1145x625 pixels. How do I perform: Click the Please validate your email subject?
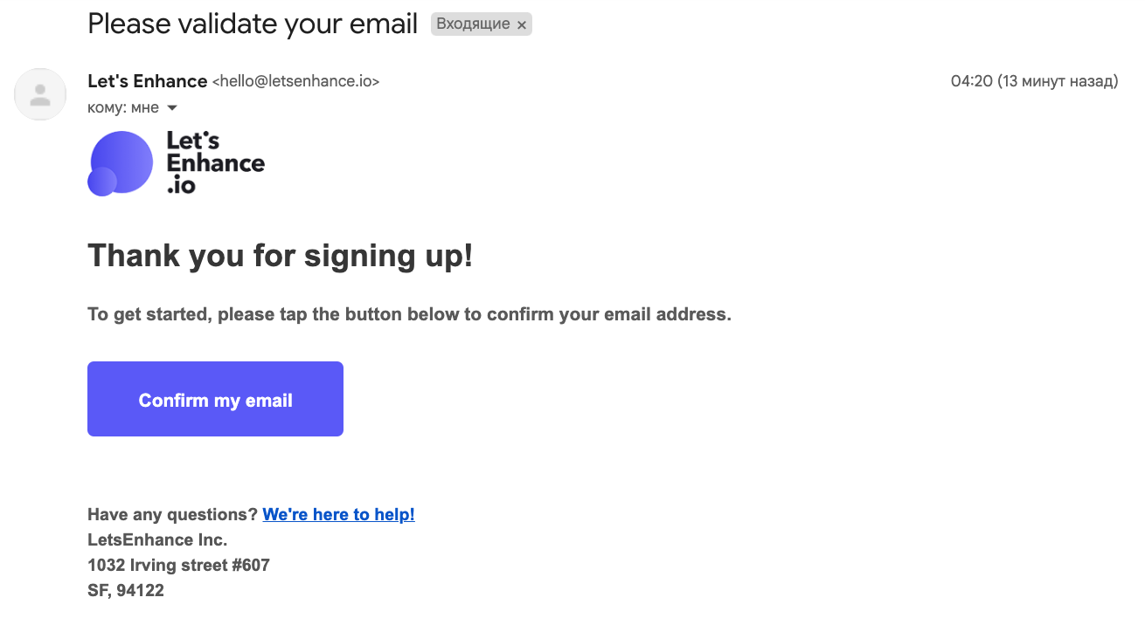coord(253,24)
